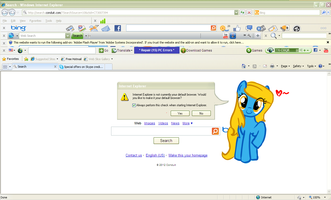
Task: Open the 770 CHQR radio station dropdown
Action: (x=297, y=50)
